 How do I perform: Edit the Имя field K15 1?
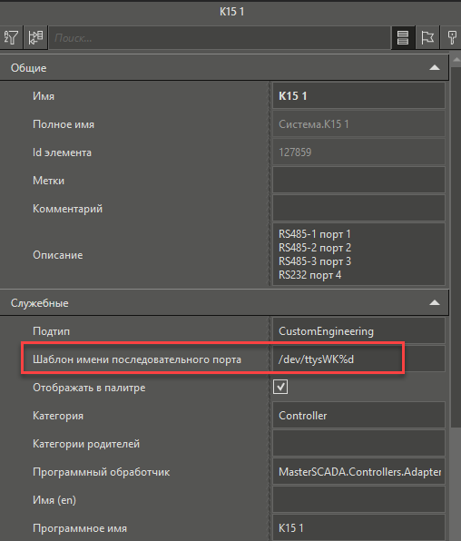[x=358, y=95]
